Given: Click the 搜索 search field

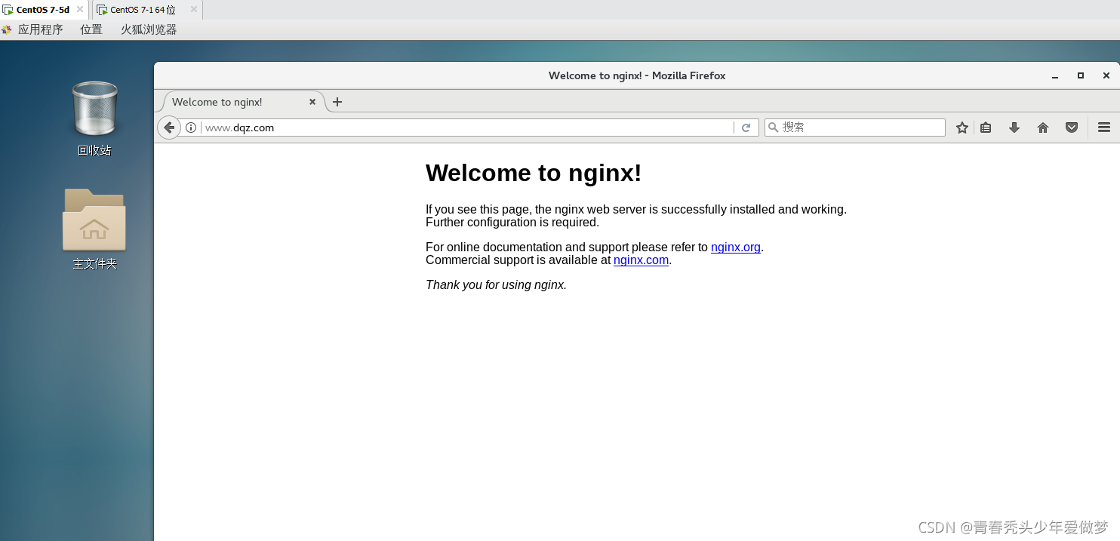Looking at the screenshot, I should [855, 128].
